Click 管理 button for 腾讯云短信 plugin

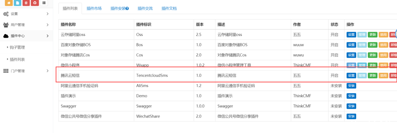[x=362, y=75]
